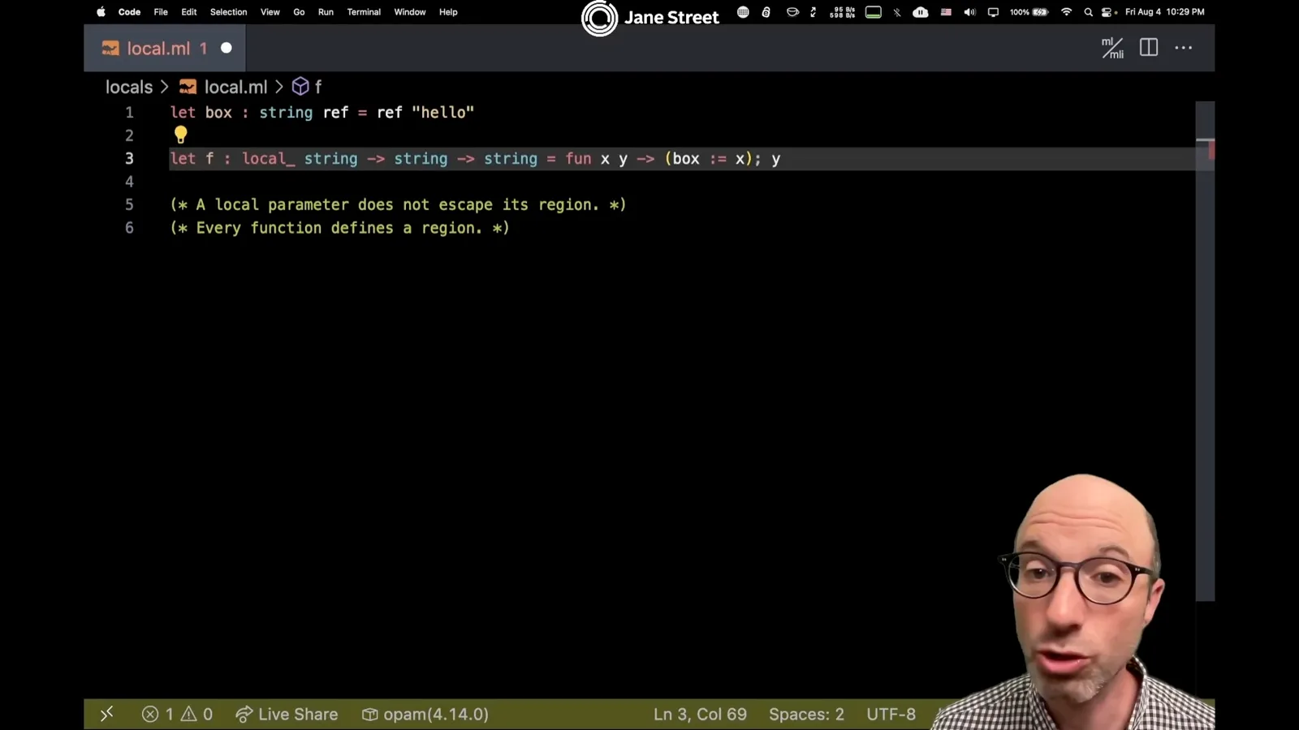Click the unsaved dot on local.ml tab
This screenshot has height=730, width=1299.
227,48
